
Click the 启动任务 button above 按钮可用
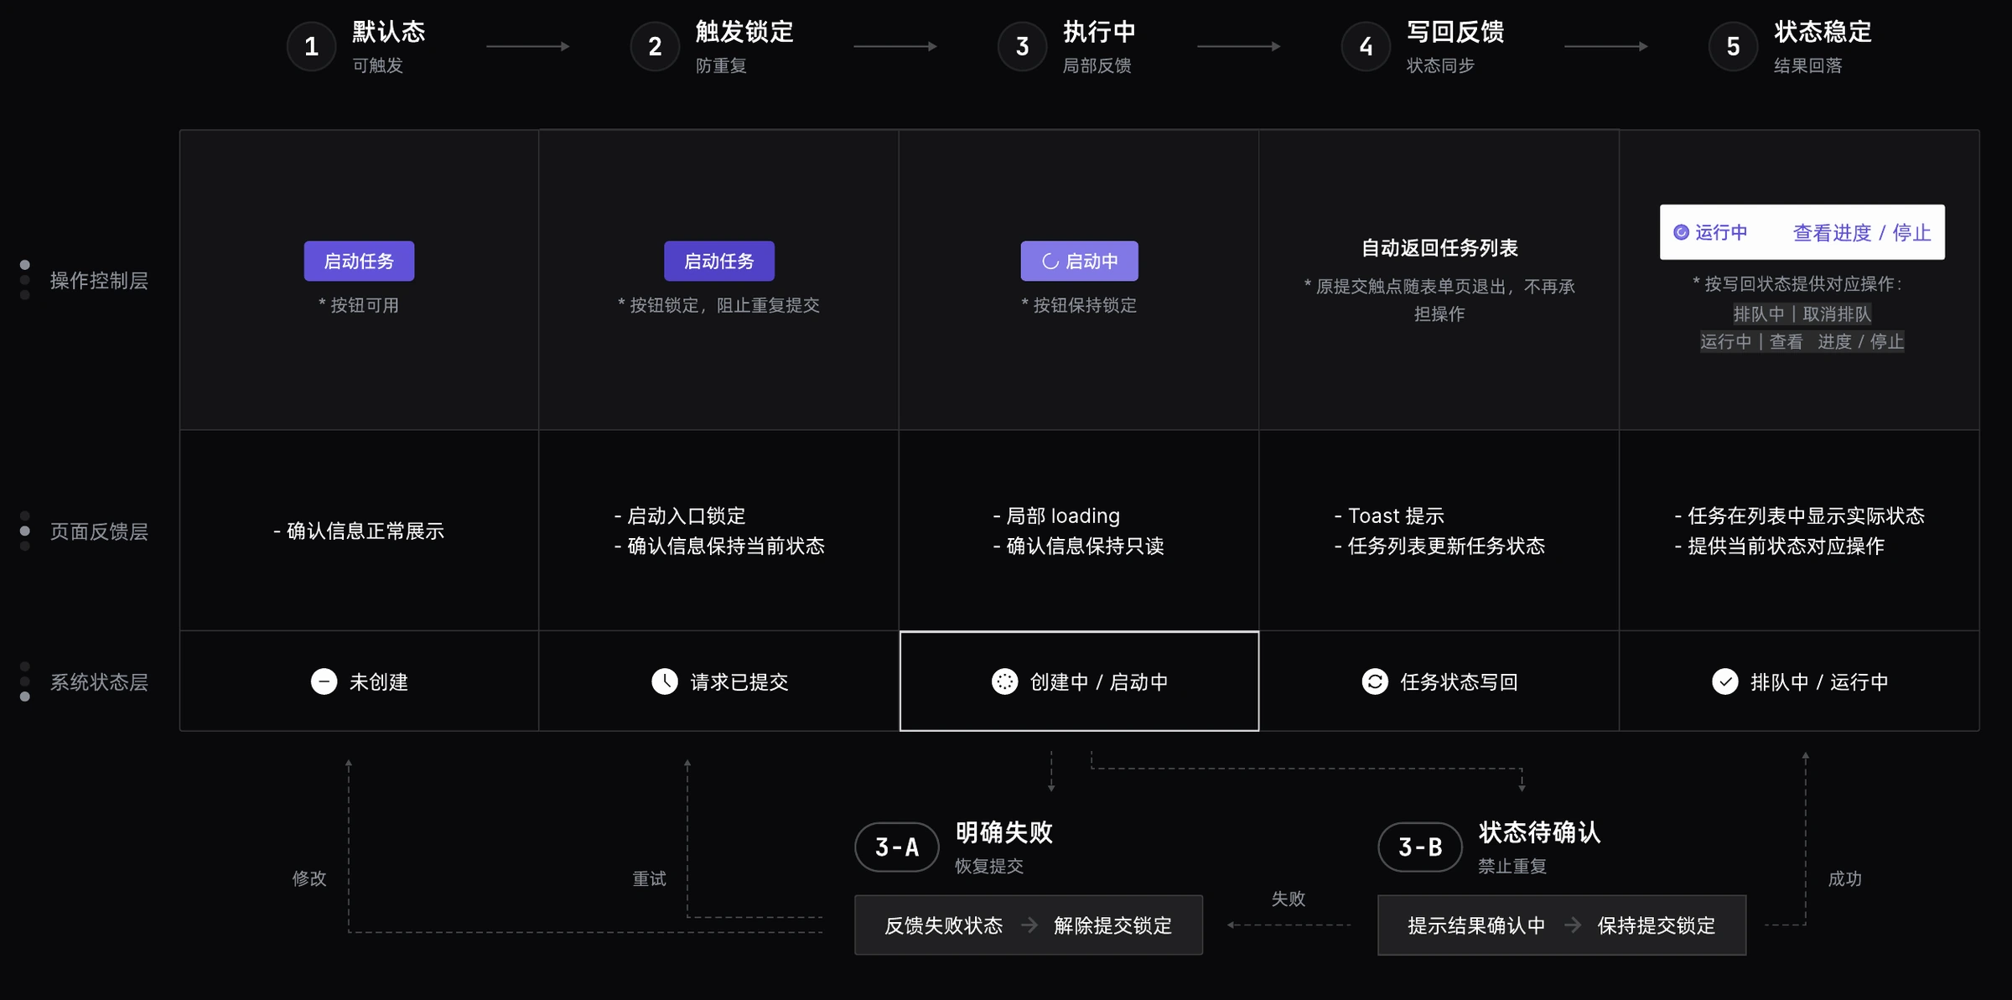click(x=359, y=261)
